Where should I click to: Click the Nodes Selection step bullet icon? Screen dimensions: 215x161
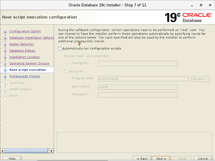(5, 44)
